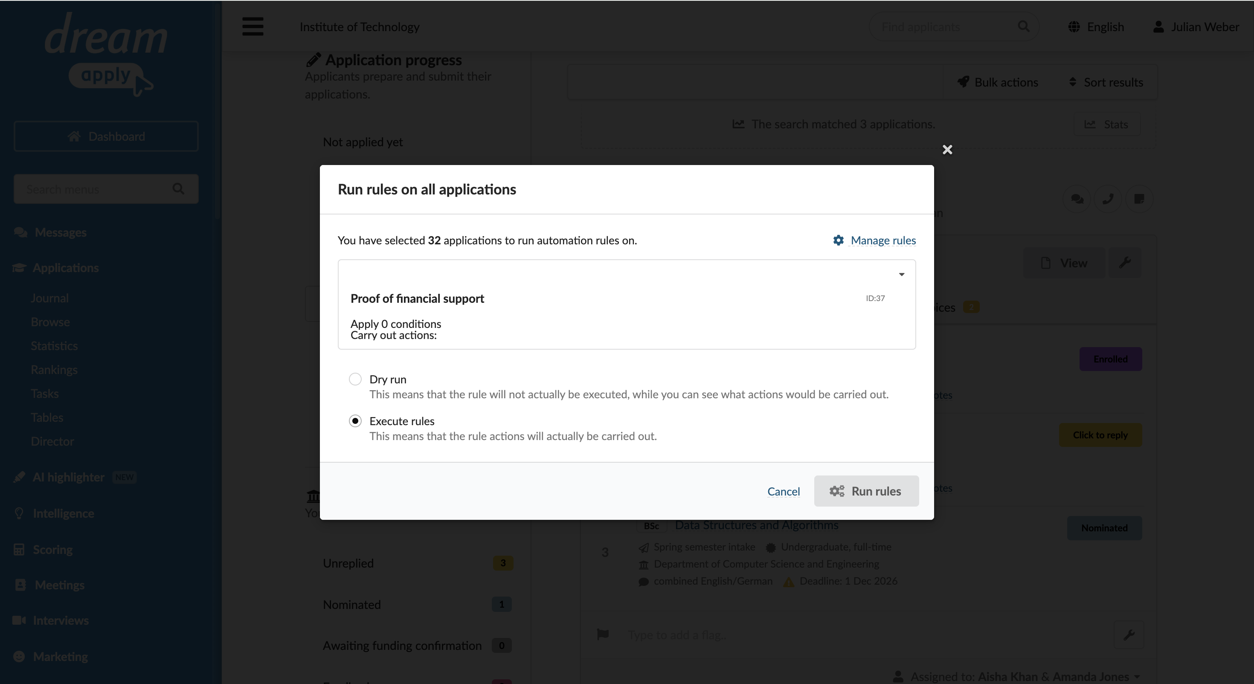This screenshot has width=1254, height=684.
Task: Open Messages in the sidebar
Action: 61,232
